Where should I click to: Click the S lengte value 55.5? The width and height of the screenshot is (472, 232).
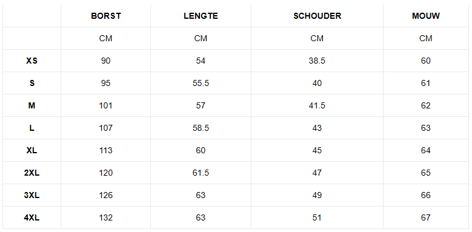click(x=201, y=83)
